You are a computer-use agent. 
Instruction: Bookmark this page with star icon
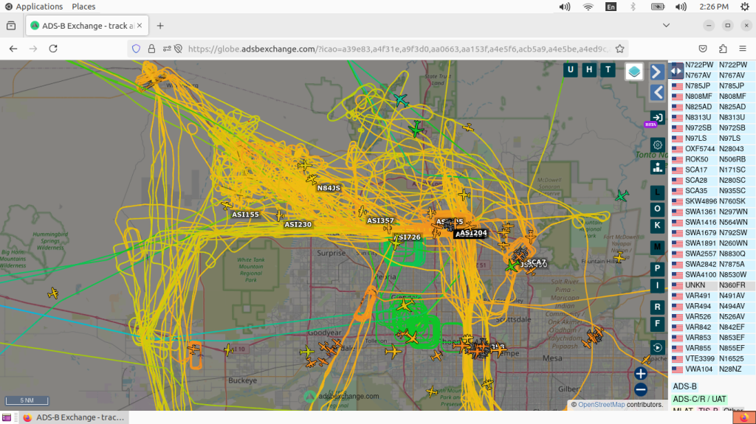pos(620,49)
